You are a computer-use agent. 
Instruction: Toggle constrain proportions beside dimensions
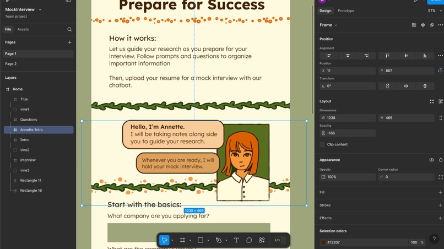[x=441, y=118]
